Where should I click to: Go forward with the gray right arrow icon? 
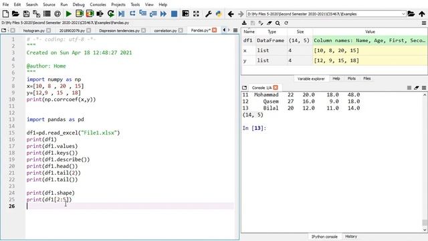pyautogui.click(x=241, y=14)
